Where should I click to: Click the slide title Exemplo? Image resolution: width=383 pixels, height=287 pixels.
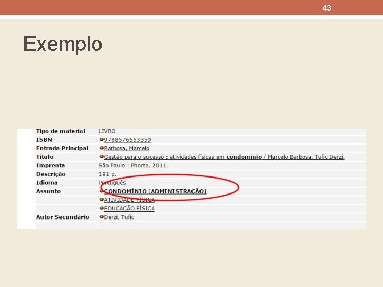[x=63, y=44]
